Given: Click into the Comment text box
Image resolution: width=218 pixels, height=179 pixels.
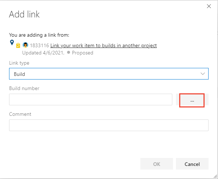Looking at the screenshot, I should [x=108, y=125].
